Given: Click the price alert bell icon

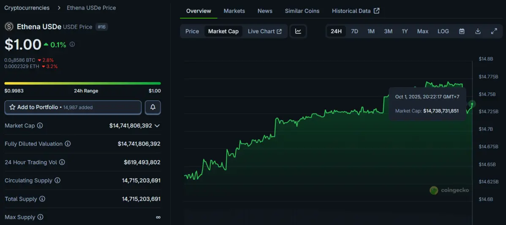Looking at the screenshot, I should pyautogui.click(x=152, y=107).
